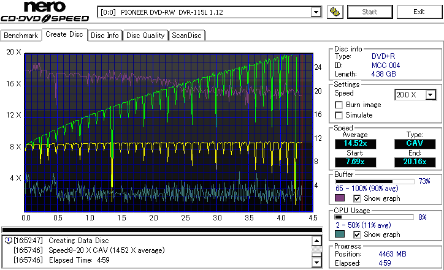
Task: Tick the Simulate checkbox
Action: 339,115
